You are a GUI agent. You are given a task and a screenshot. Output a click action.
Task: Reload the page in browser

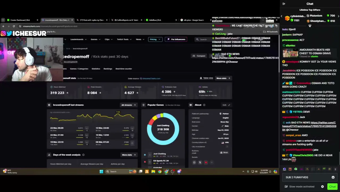[14, 26]
